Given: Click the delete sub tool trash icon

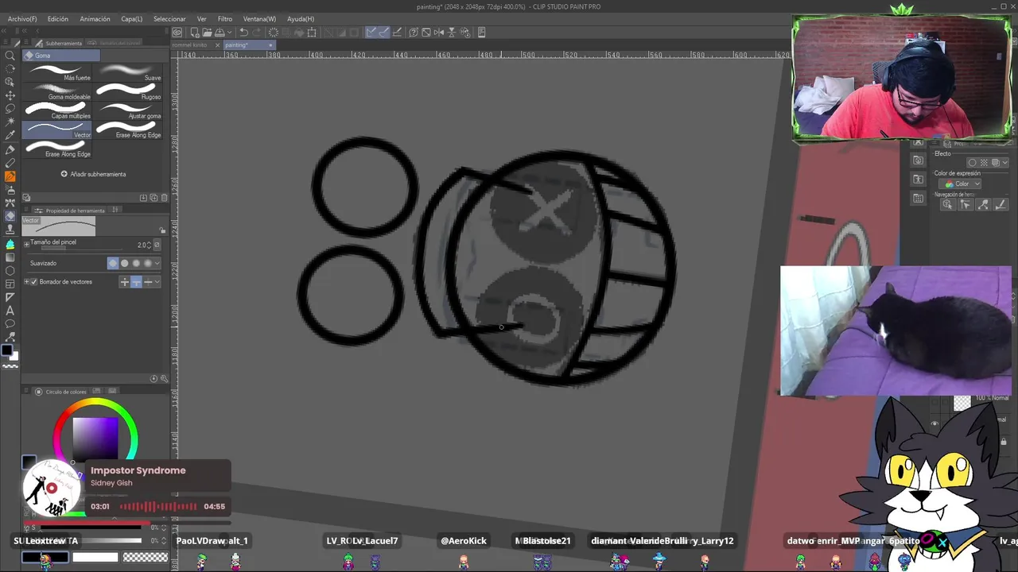Looking at the screenshot, I should point(164,198).
